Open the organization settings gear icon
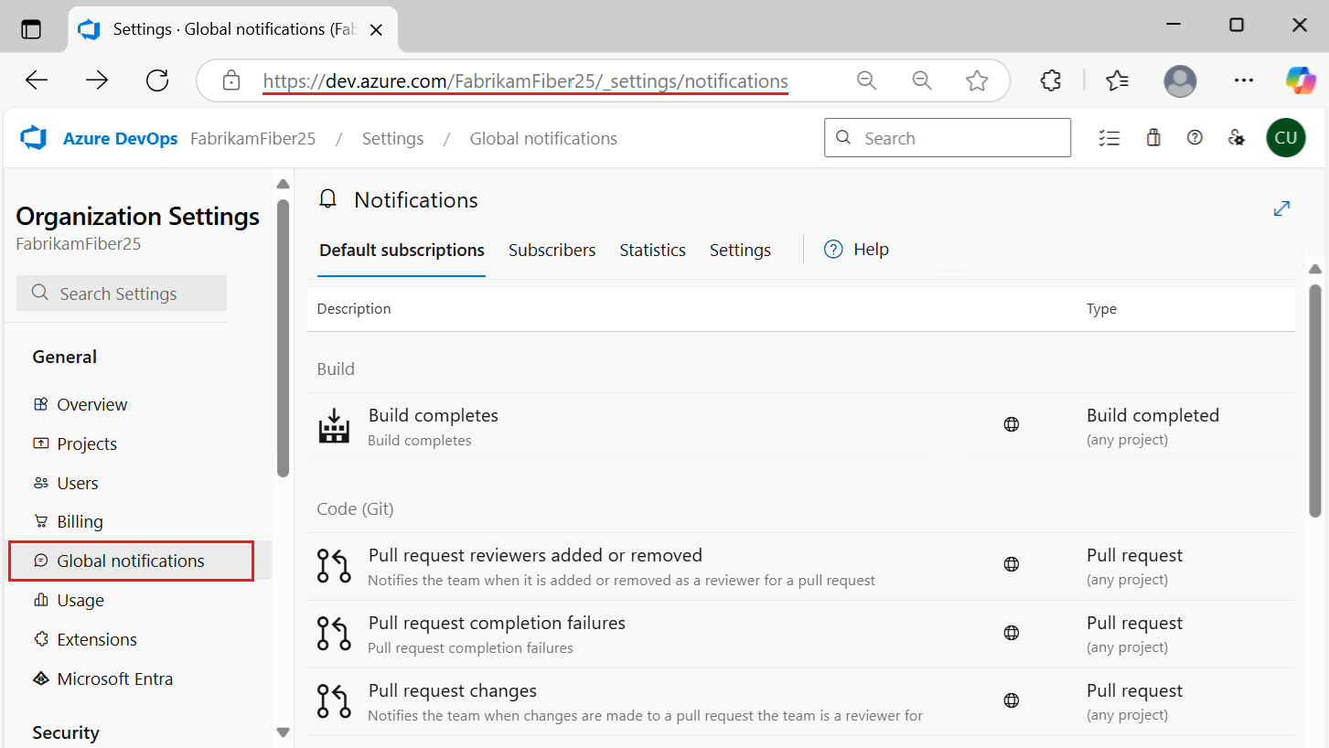The image size is (1329, 748). [1237, 137]
